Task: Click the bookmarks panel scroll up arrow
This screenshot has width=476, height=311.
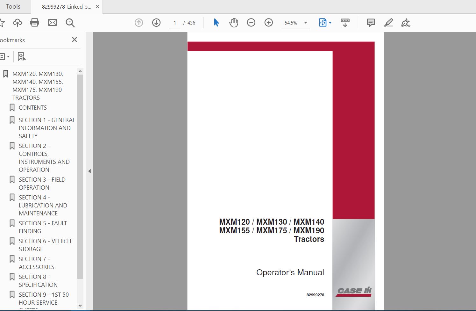Action: [80, 71]
